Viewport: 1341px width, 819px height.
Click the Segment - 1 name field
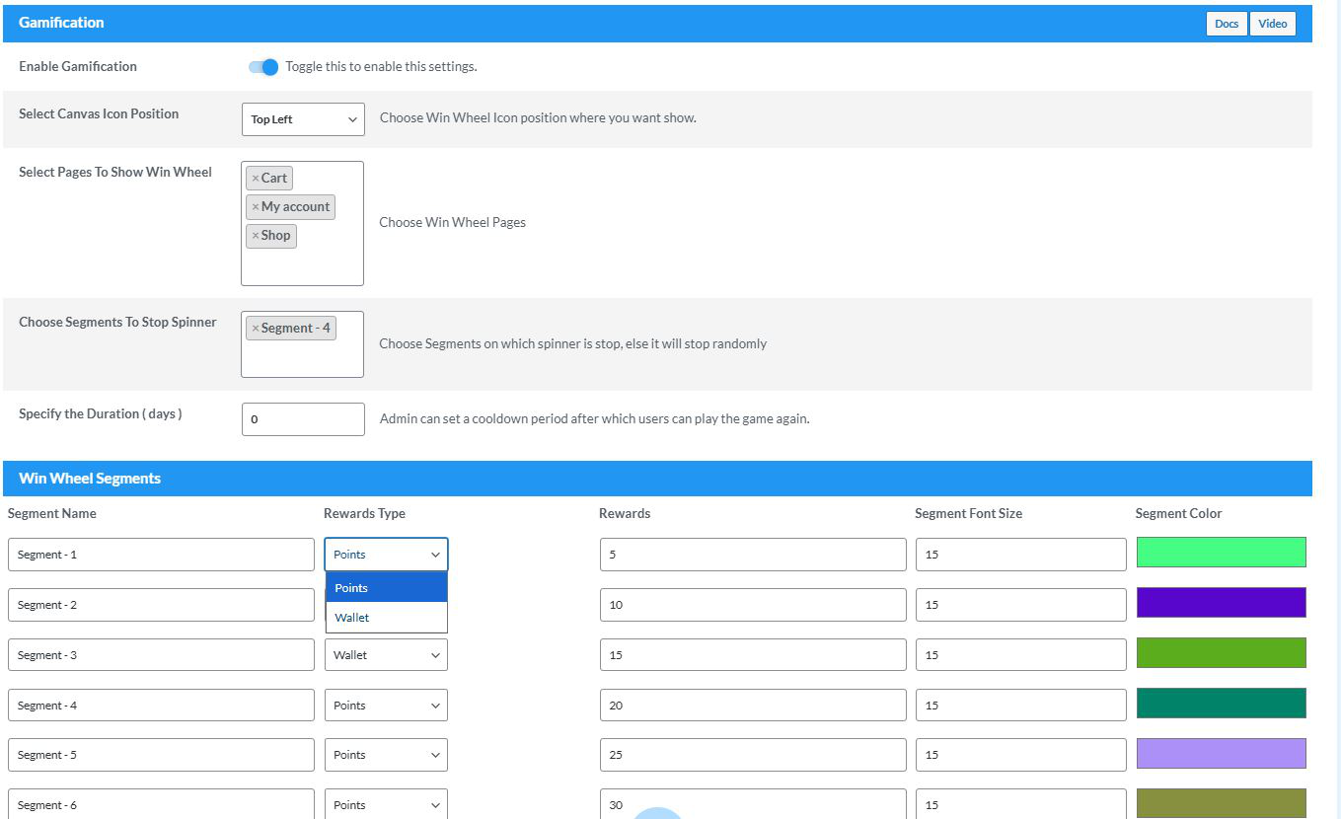161,554
